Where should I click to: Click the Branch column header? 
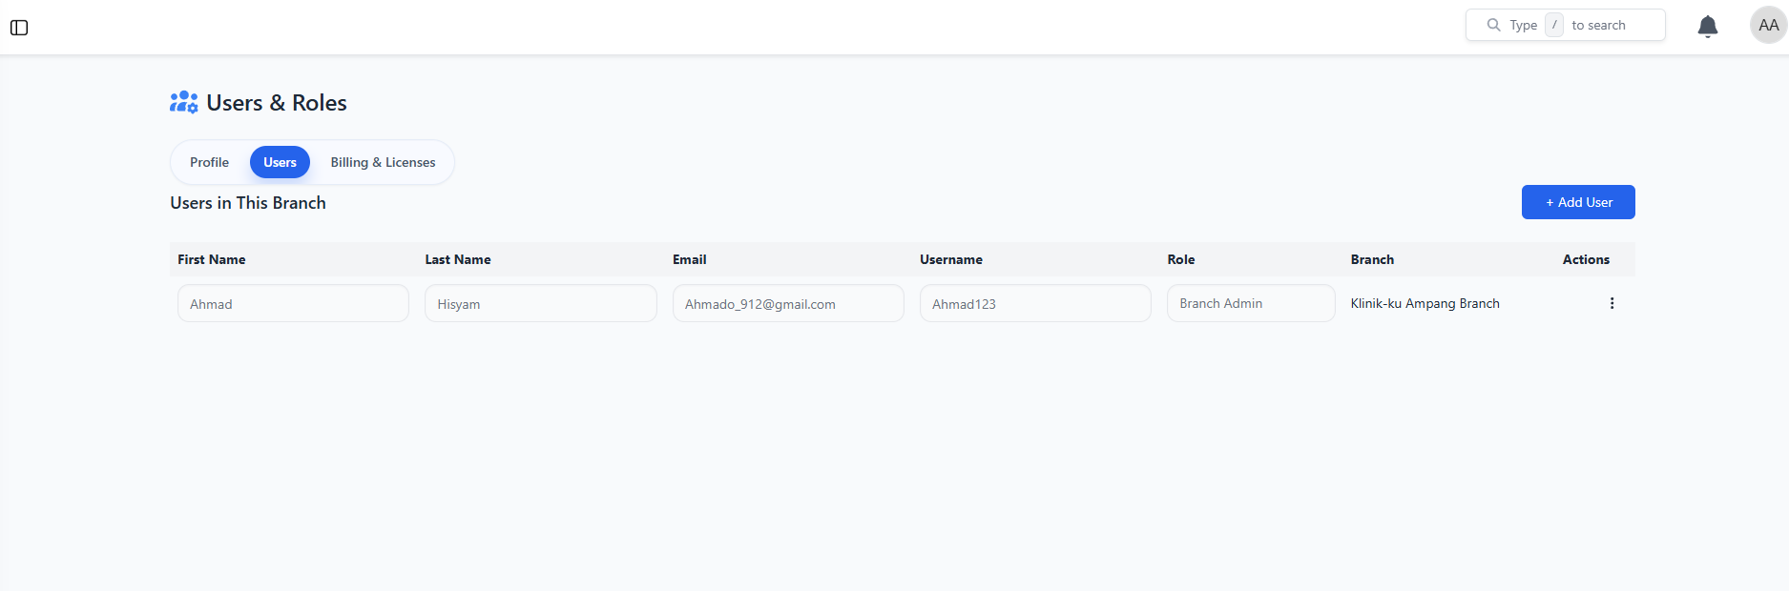click(1372, 259)
